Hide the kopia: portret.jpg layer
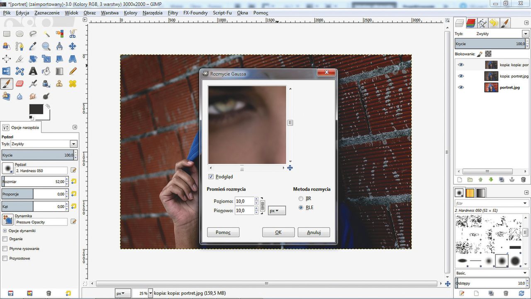531x299 pixels. 460,76
